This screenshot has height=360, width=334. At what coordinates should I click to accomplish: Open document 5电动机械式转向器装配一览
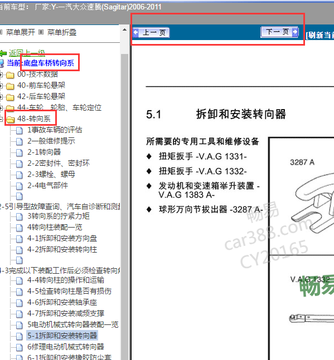pos(72,324)
